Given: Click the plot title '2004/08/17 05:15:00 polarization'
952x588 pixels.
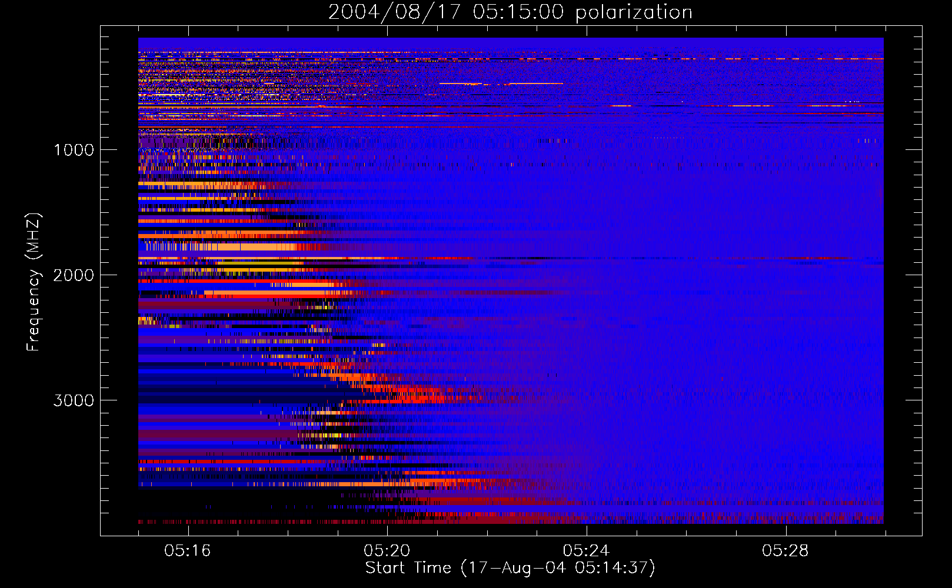Looking at the screenshot, I should [x=510, y=12].
